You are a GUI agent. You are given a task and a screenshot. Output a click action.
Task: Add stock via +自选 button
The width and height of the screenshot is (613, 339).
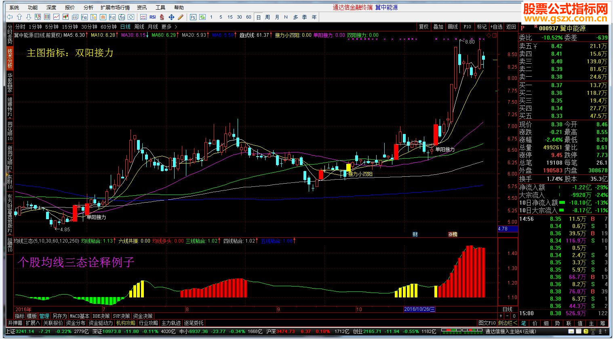(497, 27)
